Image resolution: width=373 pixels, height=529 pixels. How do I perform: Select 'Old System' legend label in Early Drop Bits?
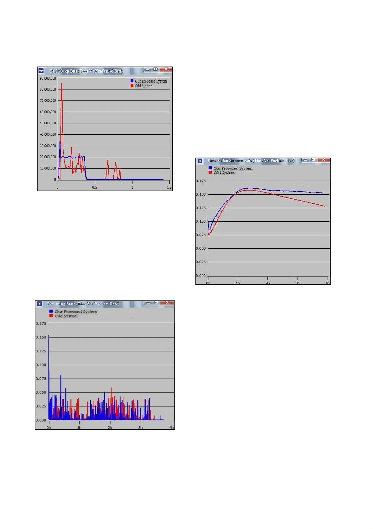(144, 86)
